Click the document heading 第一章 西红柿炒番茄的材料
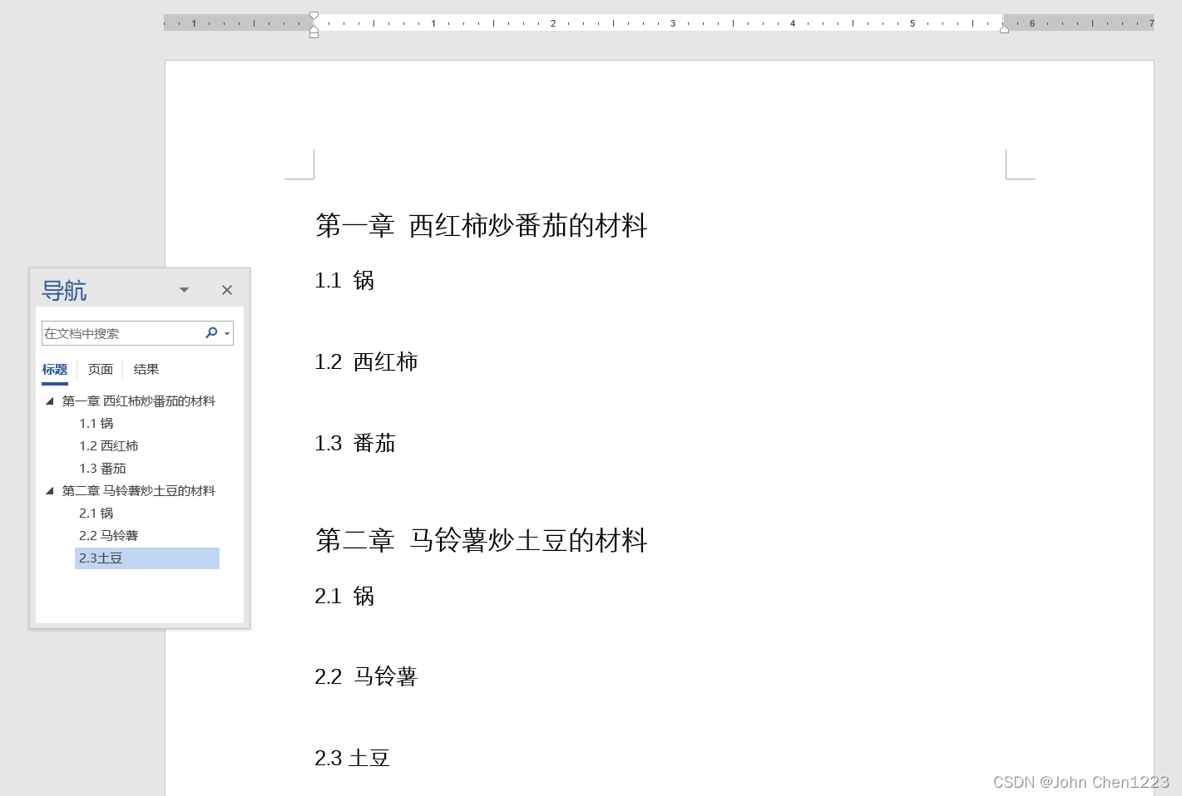1182x796 pixels. point(482,226)
